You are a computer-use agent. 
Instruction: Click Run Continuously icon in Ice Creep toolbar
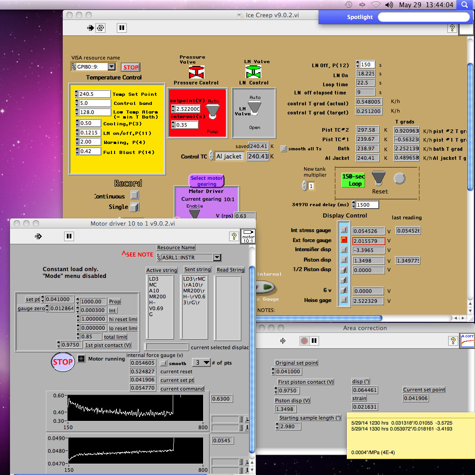coord(100,28)
